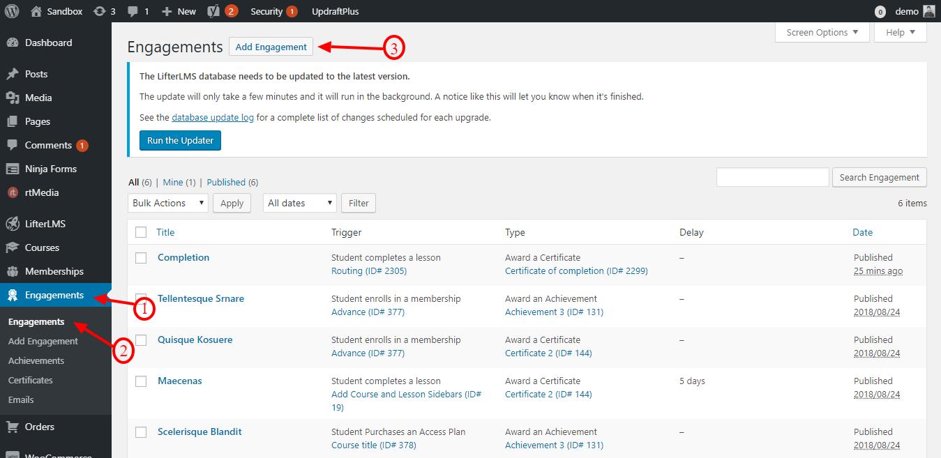
Task: Toggle the select-all checkbox in header
Action: [x=141, y=232]
